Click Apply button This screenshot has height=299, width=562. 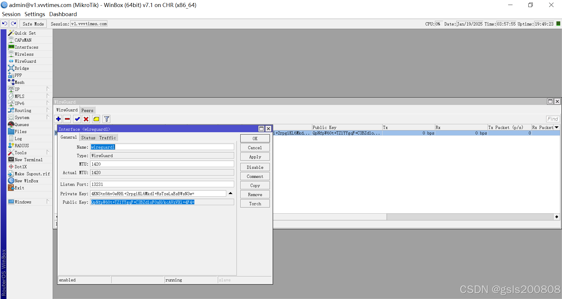(x=255, y=157)
